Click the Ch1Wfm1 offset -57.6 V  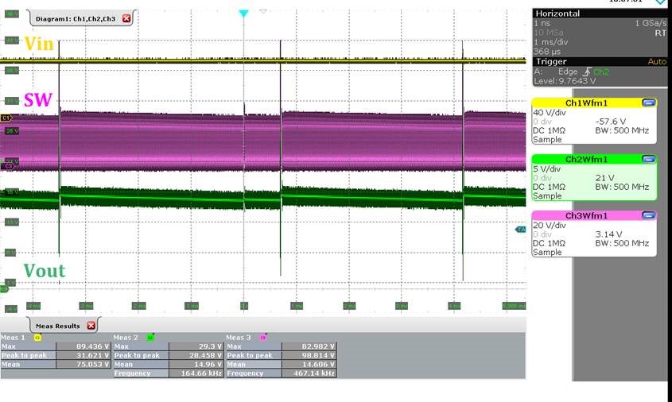click(x=610, y=122)
